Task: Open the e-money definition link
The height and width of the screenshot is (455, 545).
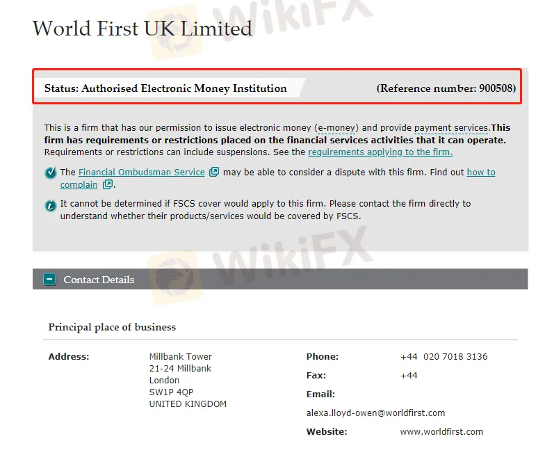Action: pos(337,128)
